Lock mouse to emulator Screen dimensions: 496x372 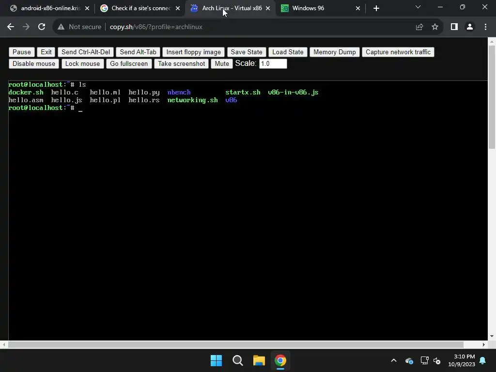82,63
